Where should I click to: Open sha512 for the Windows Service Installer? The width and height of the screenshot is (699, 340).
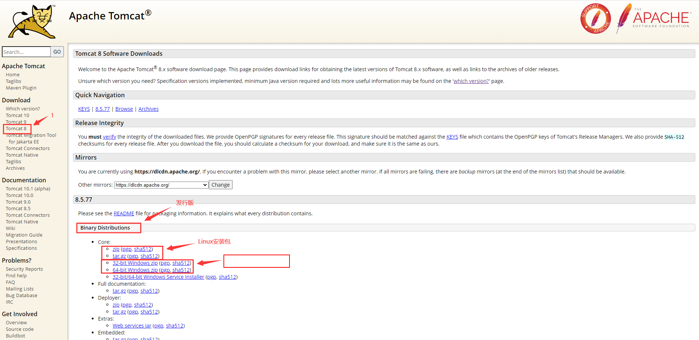tap(227, 277)
